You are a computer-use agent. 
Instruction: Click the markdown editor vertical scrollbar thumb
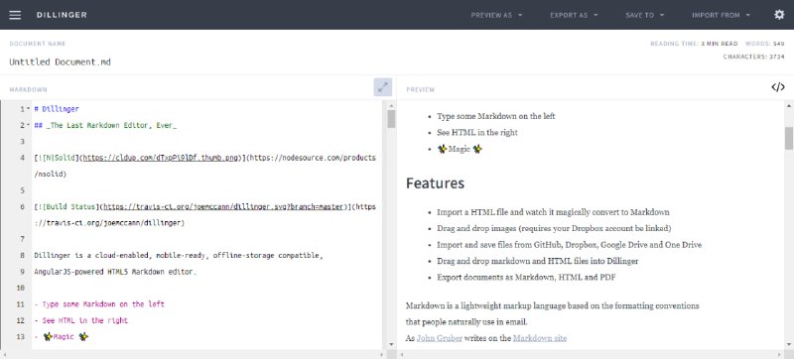(x=391, y=119)
